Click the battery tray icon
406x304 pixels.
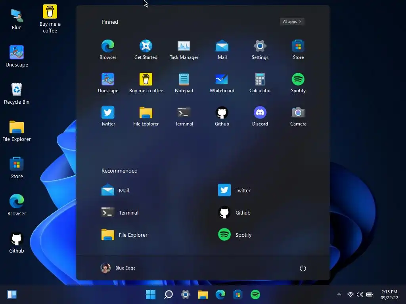[x=370, y=294]
